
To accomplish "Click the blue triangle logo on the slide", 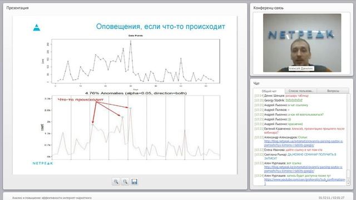I will click(x=37, y=27).
